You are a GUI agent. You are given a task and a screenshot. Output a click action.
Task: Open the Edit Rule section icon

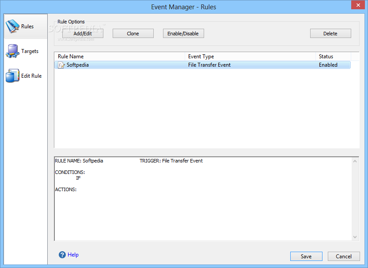(12, 76)
